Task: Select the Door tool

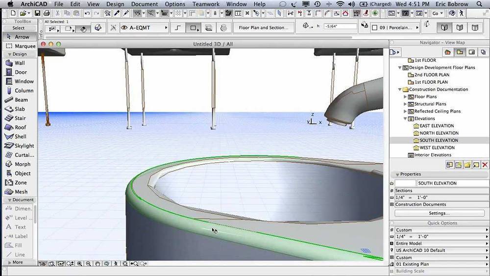Action: (19, 72)
